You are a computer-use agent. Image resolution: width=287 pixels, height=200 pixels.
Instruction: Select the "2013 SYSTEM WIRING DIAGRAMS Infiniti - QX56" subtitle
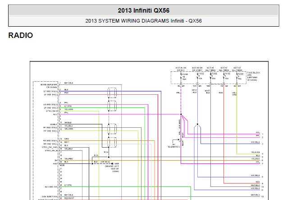143,21
